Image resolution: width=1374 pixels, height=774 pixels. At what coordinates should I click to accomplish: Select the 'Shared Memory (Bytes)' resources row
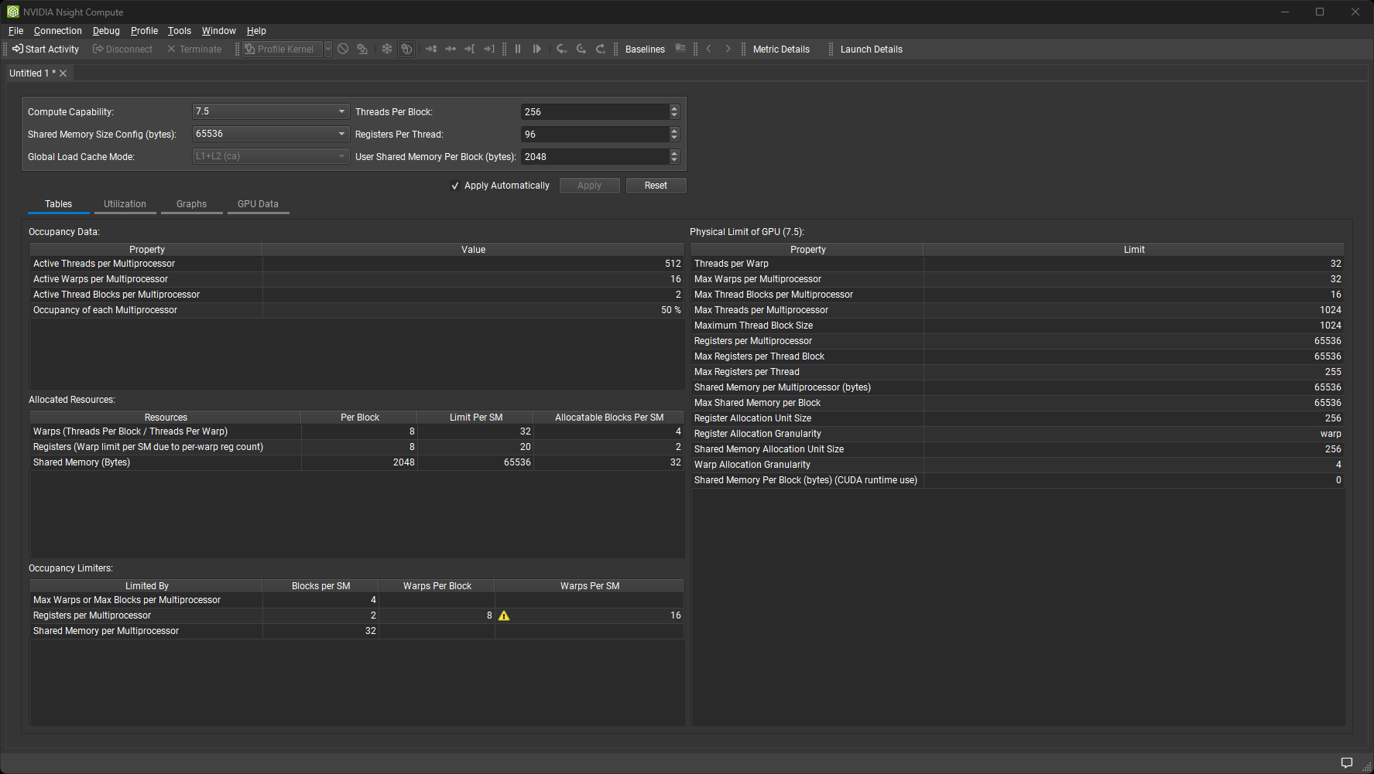pos(357,462)
